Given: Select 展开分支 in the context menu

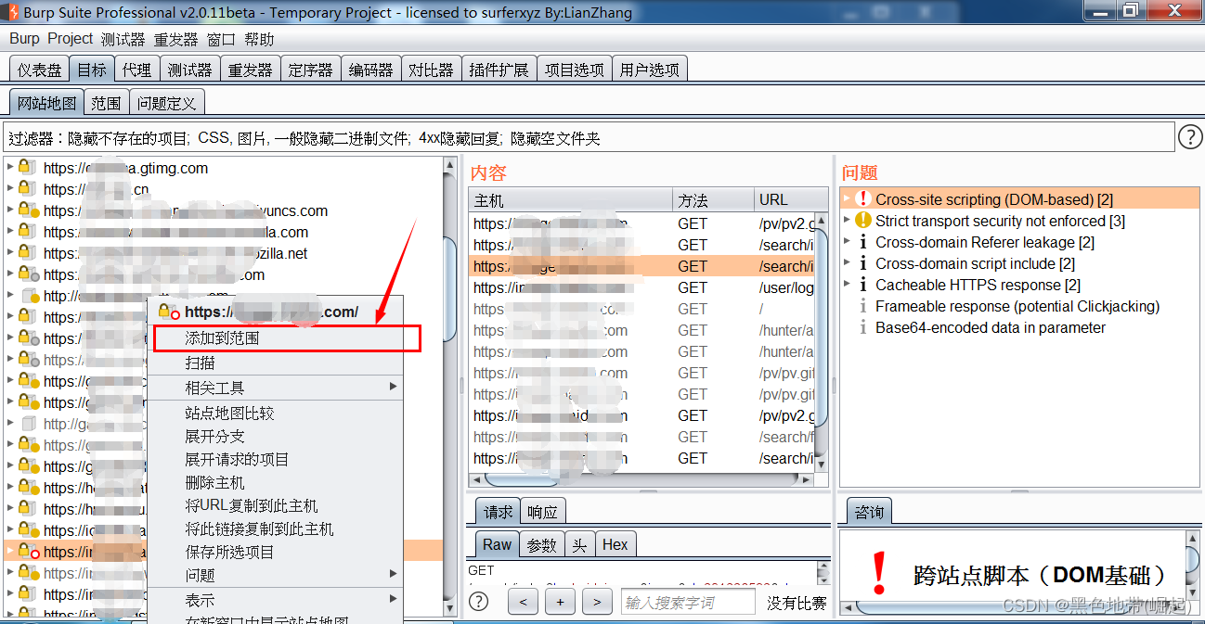Looking at the screenshot, I should [x=276, y=436].
